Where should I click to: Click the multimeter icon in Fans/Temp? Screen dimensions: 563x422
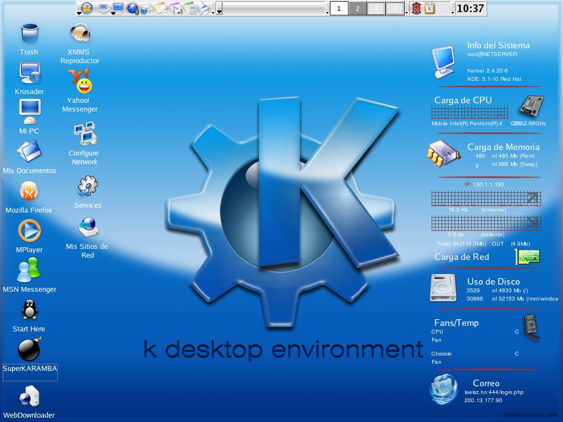click(x=532, y=328)
